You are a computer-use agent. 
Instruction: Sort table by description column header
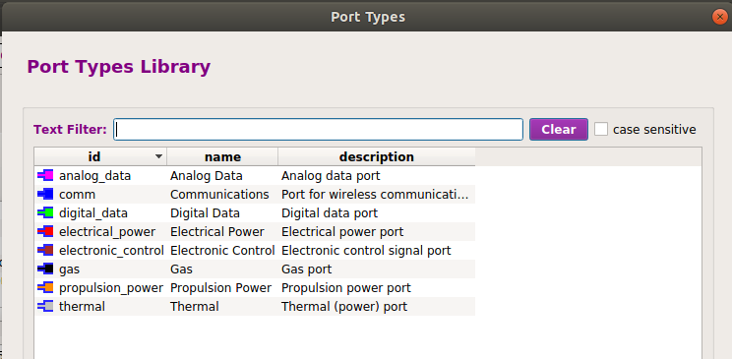pos(377,156)
